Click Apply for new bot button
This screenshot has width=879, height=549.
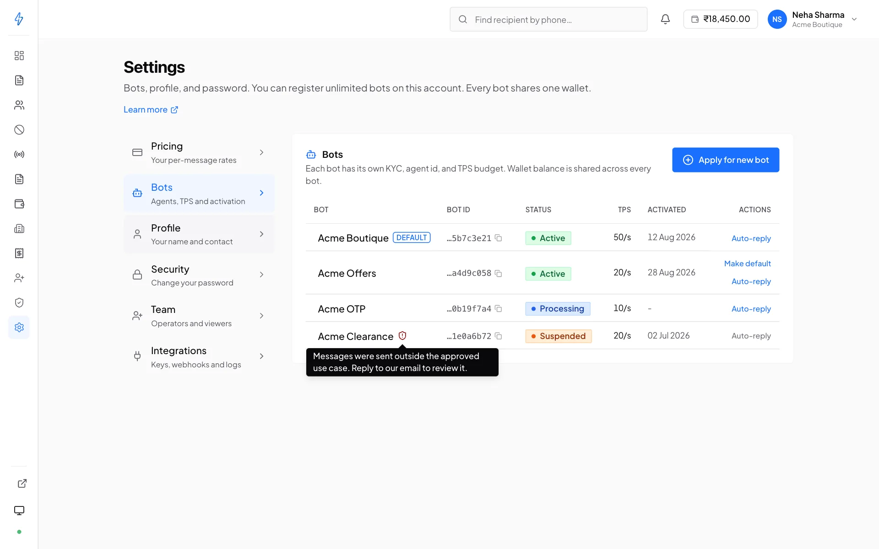[x=726, y=160]
